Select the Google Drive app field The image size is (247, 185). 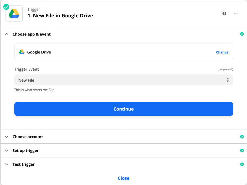click(x=124, y=52)
